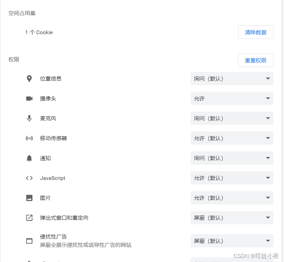Image resolution: width=284 pixels, height=262 pixels.
Task: Change the 摄像头 setting from 允许
Action: pos(232,98)
